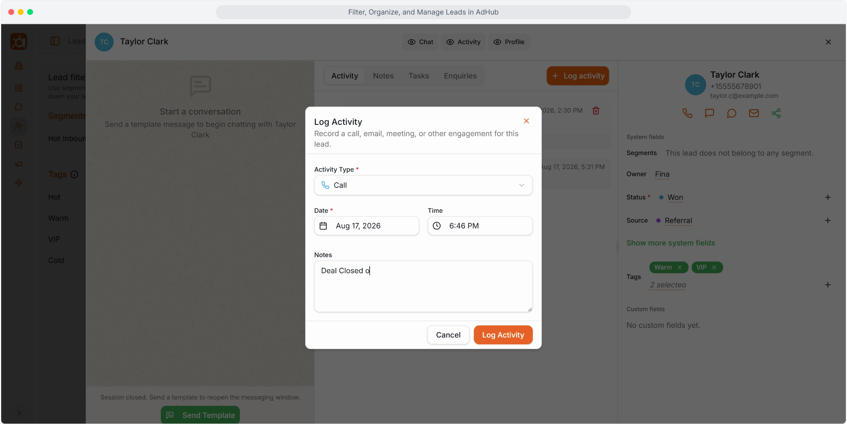
Task: Click the plus Log activity button in header
Action: click(x=578, y=76)
